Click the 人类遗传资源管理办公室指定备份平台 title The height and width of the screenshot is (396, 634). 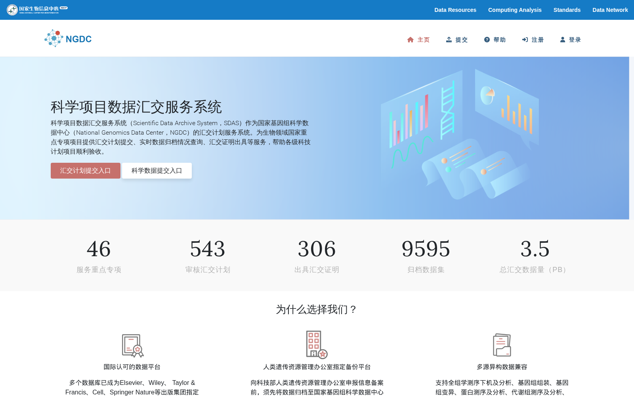pos(317,367)
